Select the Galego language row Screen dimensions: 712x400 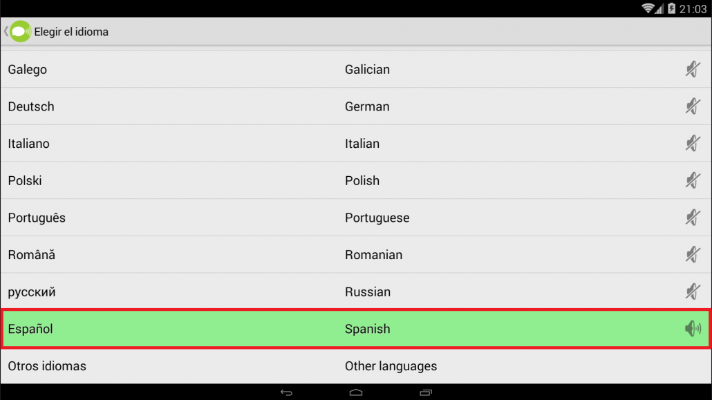[x=356, y=70]
